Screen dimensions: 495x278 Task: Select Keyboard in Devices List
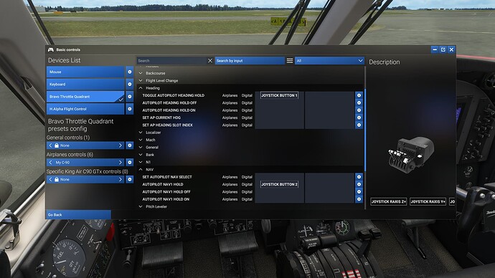[85, 84]
